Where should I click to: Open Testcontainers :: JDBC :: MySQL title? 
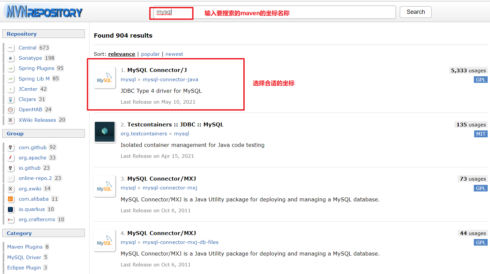tap(175, 124)
